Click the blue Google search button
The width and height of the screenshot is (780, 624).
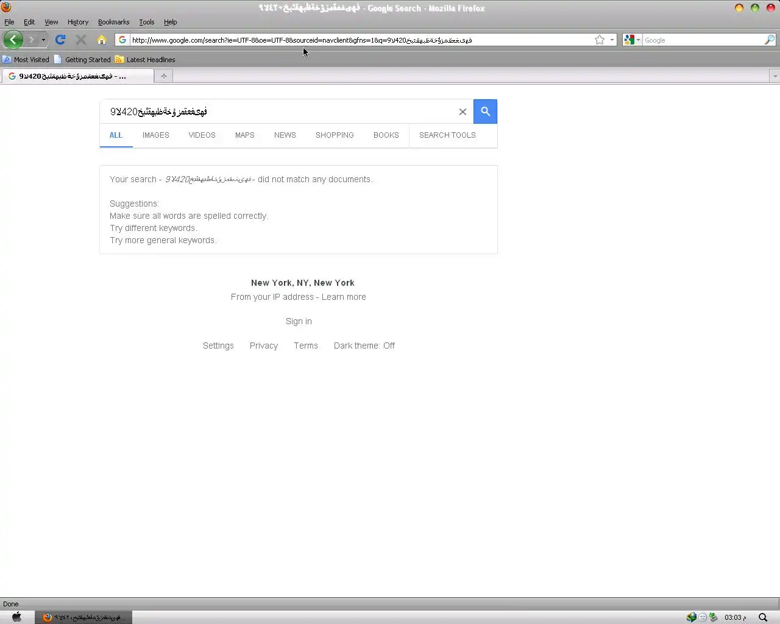point(485,112)
